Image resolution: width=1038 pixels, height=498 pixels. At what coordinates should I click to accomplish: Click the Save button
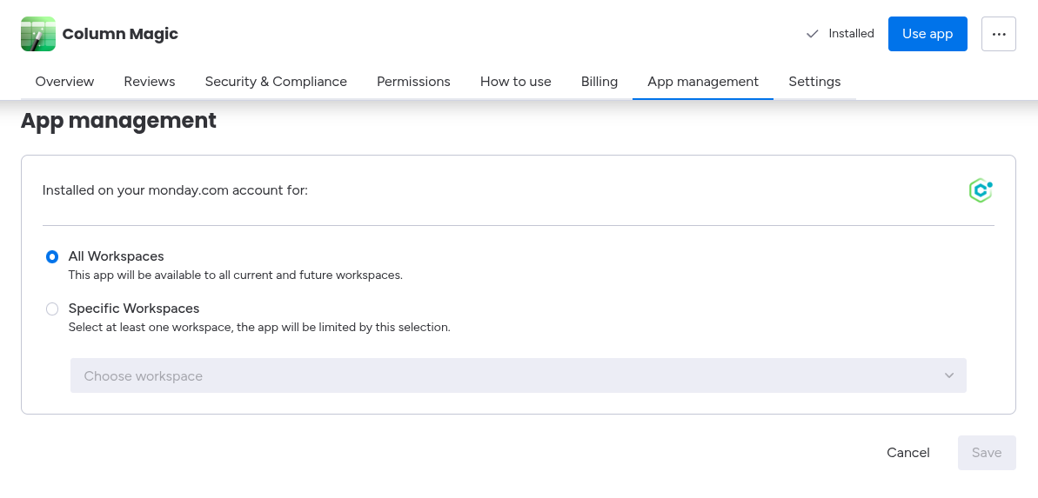pos(987,453)
